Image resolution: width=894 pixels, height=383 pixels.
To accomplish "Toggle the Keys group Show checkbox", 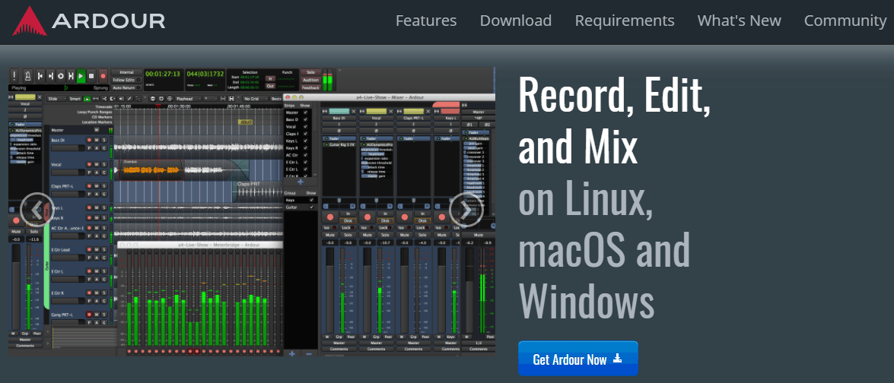I will 310,200.
